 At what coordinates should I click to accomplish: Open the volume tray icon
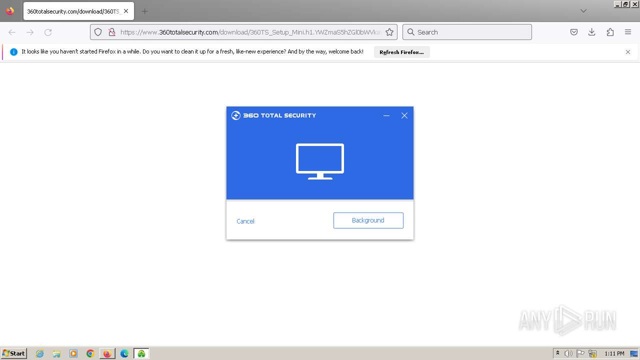point(568,353)
